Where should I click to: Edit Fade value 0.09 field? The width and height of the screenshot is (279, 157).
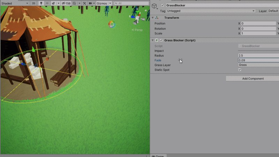point(258,60)
